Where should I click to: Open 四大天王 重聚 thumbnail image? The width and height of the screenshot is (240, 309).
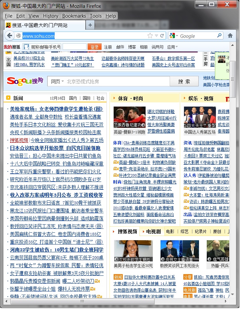coord(200,117)
